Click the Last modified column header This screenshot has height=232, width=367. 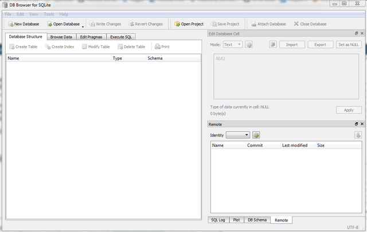pos(298,146)
